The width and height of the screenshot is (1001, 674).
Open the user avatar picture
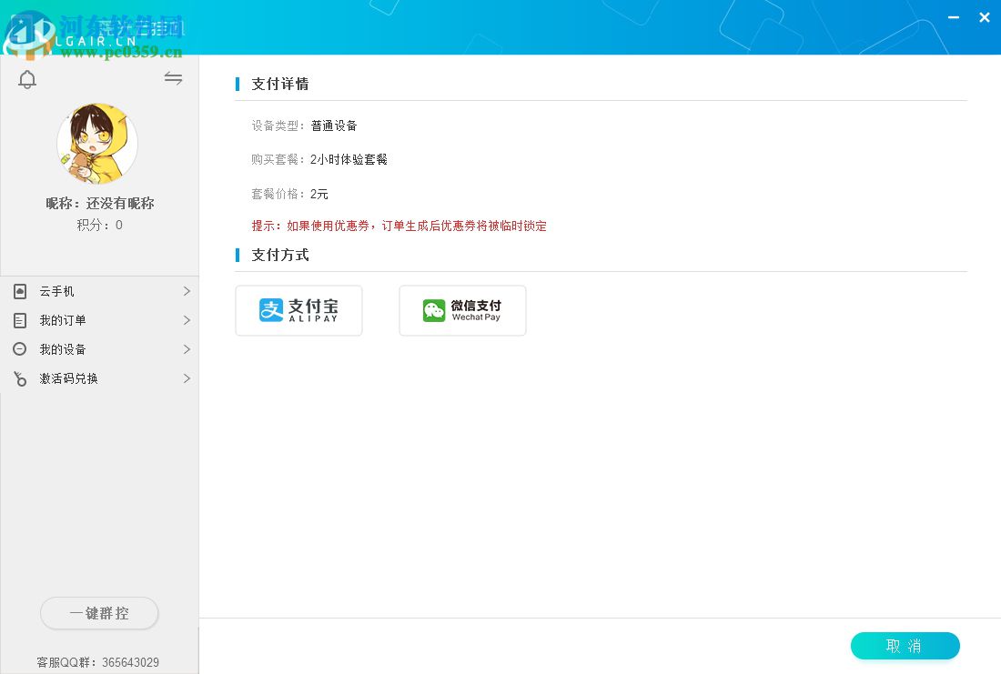point(97,143)
